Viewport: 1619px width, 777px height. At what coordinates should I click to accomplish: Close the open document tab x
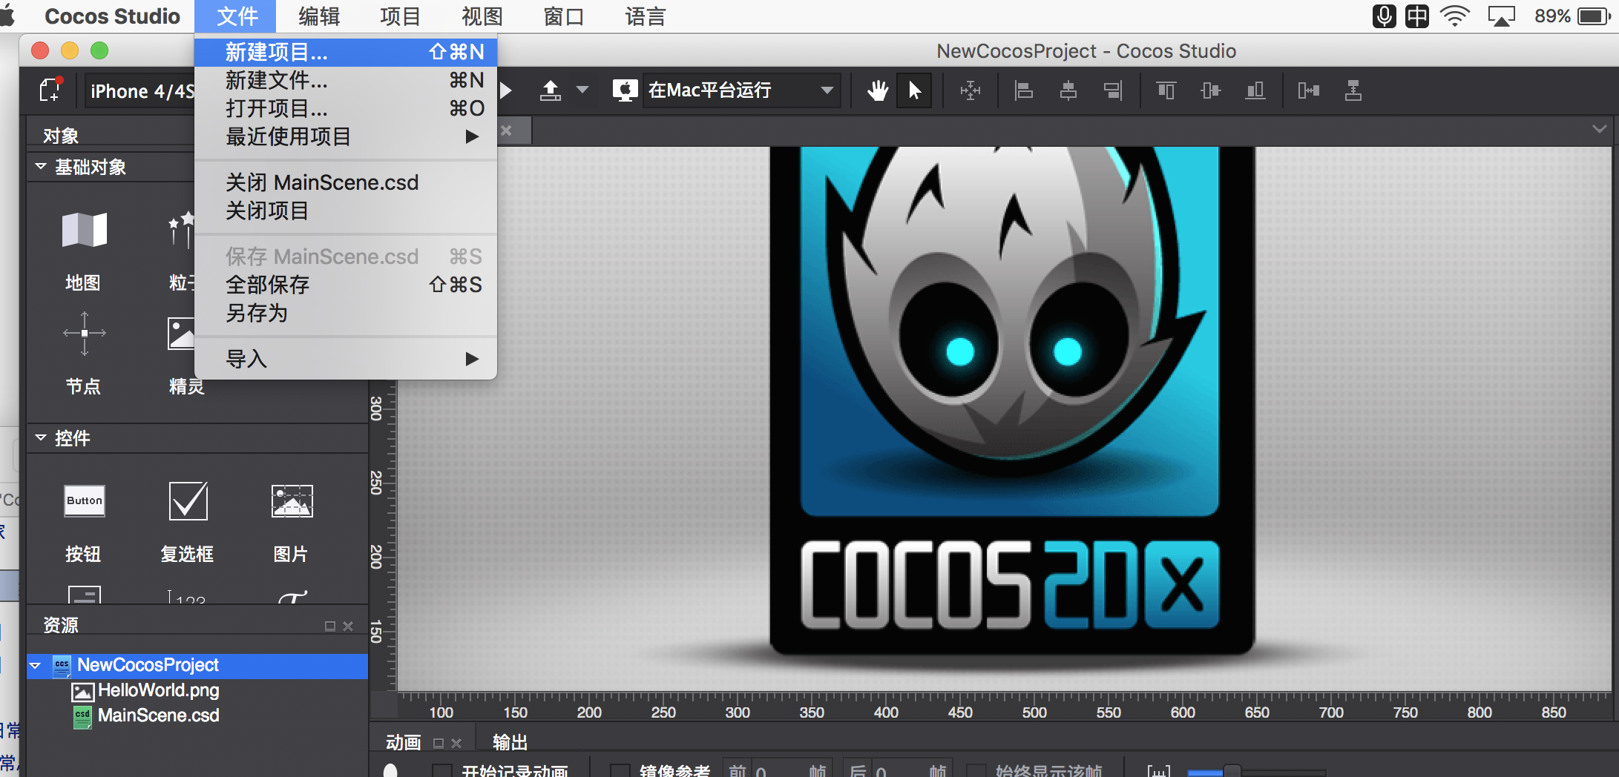tap(506, 130)
